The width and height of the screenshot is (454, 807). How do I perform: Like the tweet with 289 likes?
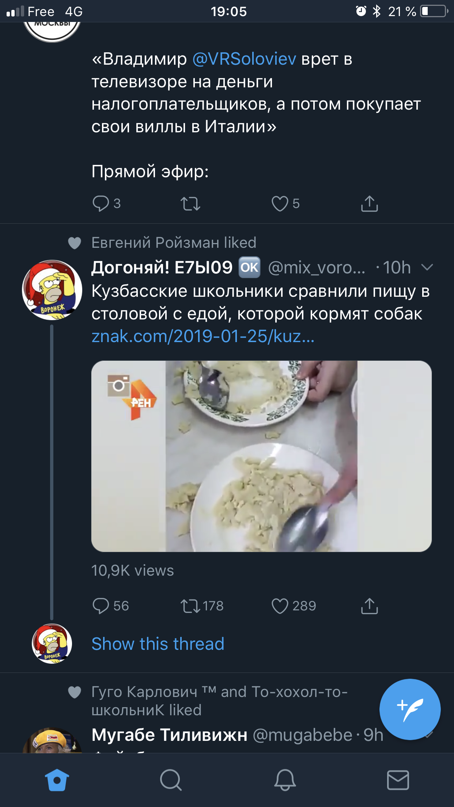pos(280,606)
